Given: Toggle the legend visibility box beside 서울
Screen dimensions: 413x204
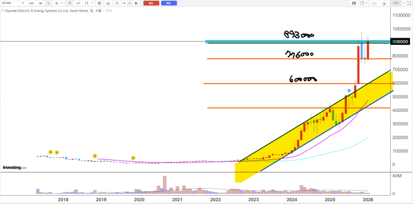Looking at the screenshot, I should pos(107,11).
